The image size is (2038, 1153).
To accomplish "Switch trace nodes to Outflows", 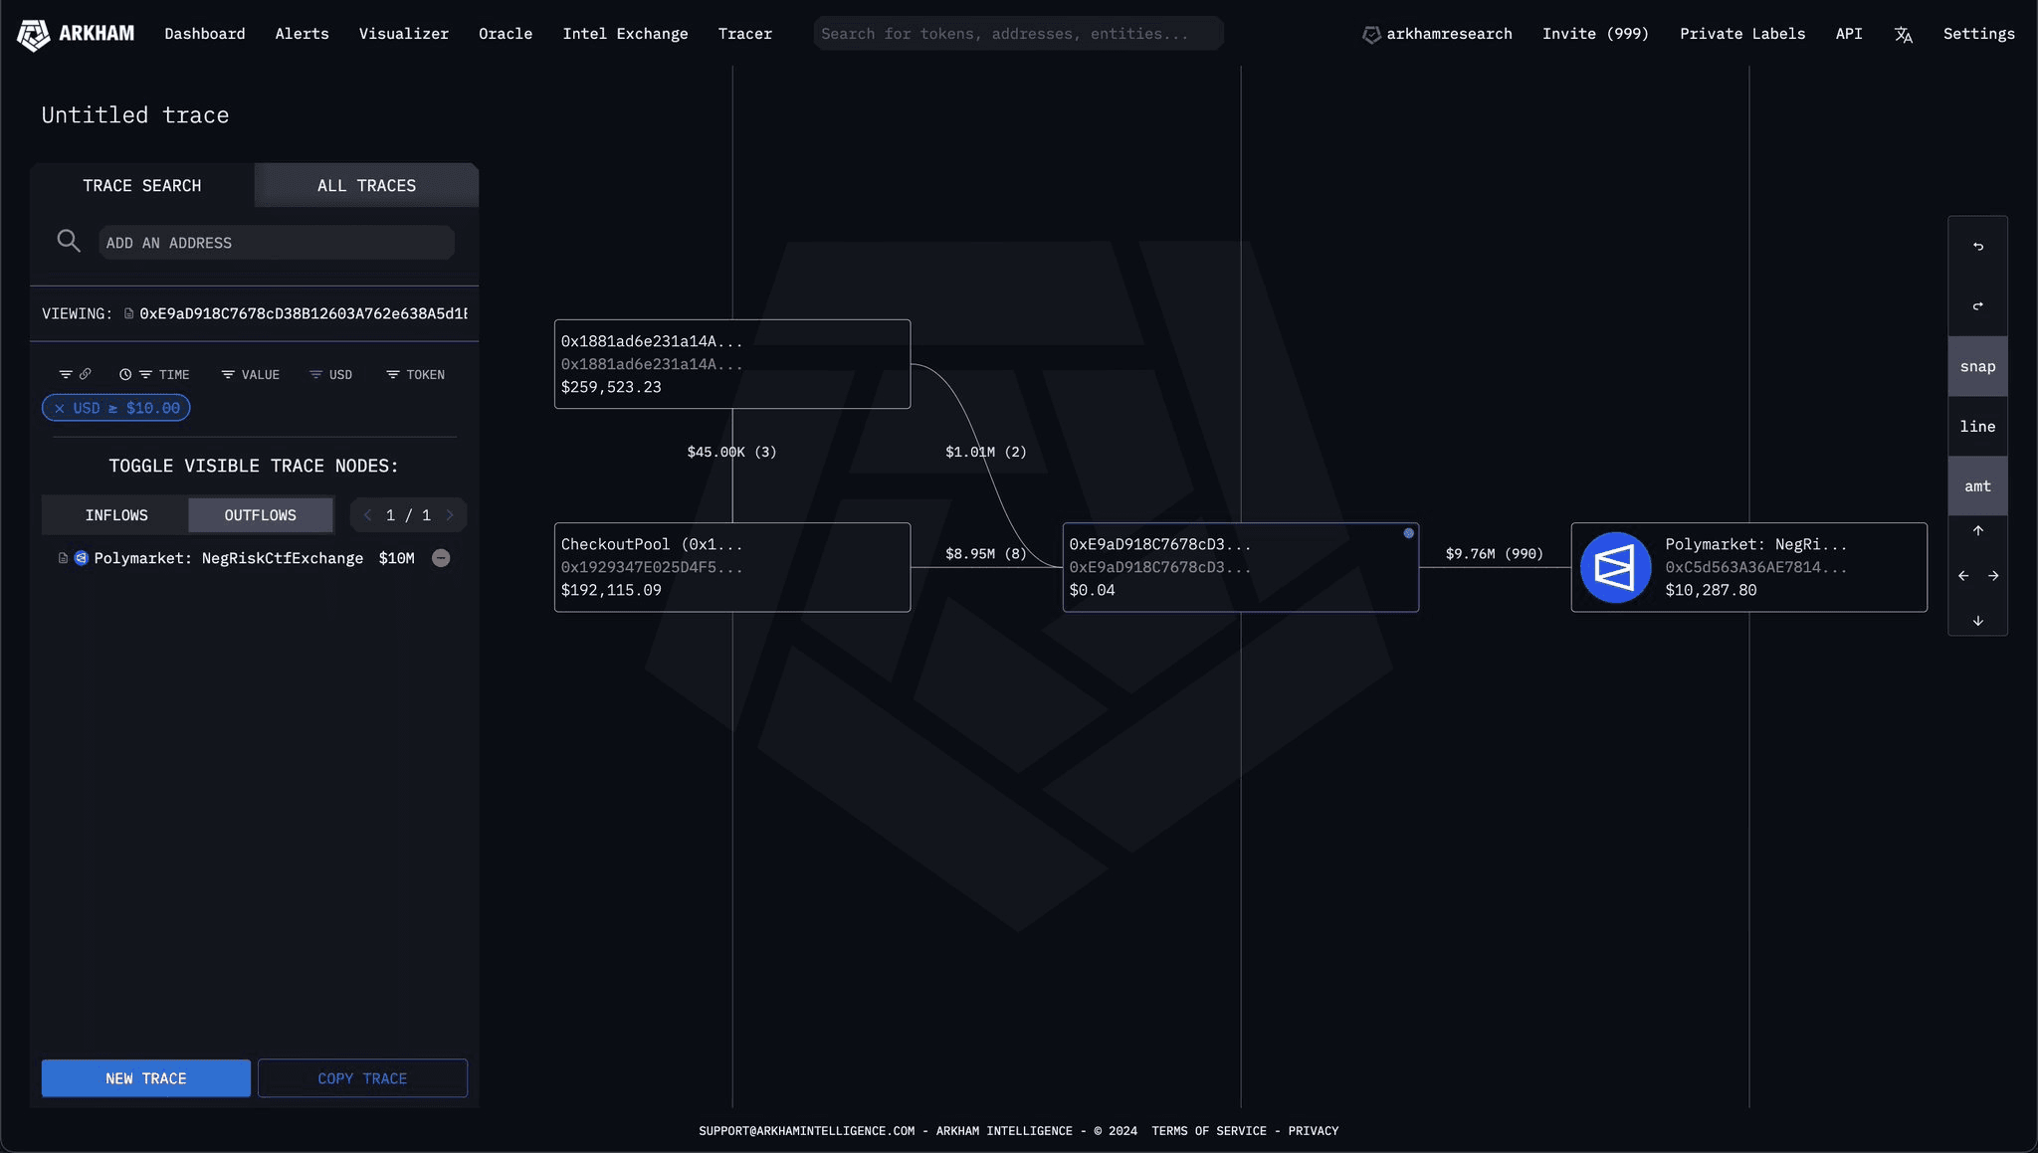I will point(261,514).
